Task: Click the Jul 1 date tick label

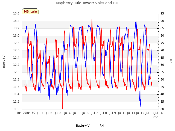Action: [40, 113]
